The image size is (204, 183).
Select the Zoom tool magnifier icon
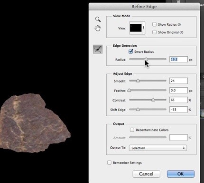point(98,19)
